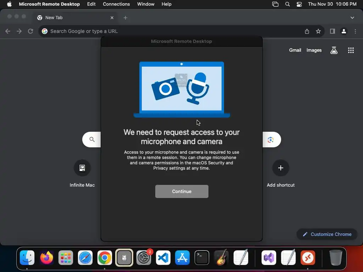This screenshot has height=272, width=363.
Task: Click the date and time in menu bar
Action: pos(332,4)
